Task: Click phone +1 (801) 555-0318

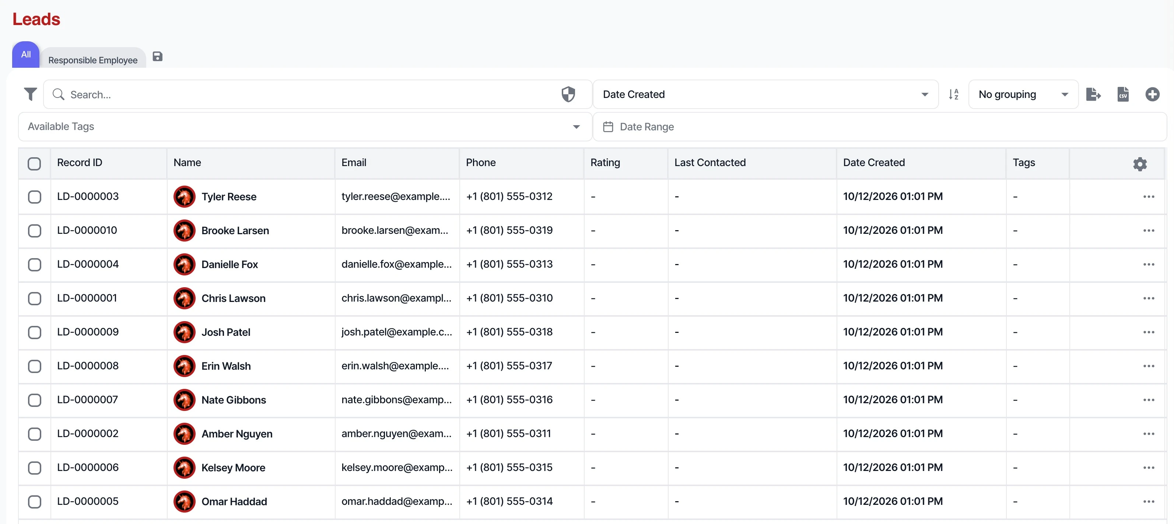Action: (x=509, y=332)
